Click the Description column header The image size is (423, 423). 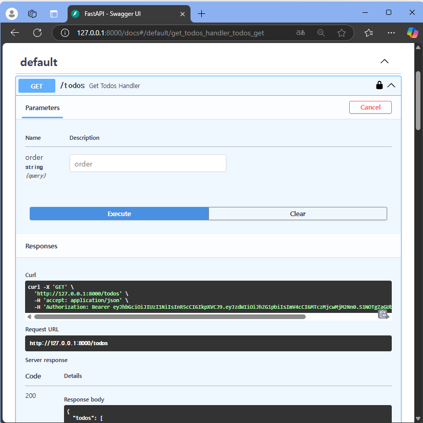pyautogui.click(x=84, y=138)
